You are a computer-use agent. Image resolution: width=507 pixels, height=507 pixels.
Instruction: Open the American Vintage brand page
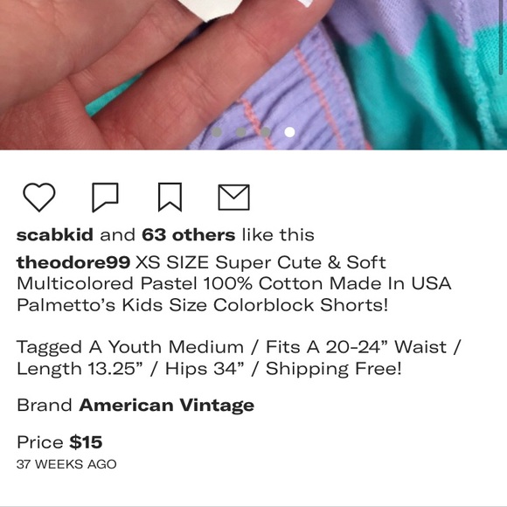(166, 405)
